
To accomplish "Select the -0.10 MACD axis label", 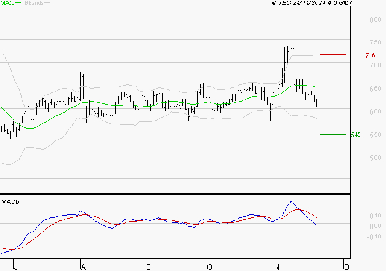I will 374,237.
